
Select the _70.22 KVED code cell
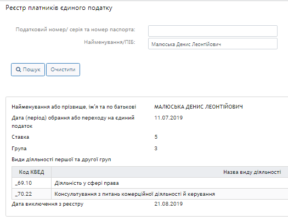click(x=32, y=194)
